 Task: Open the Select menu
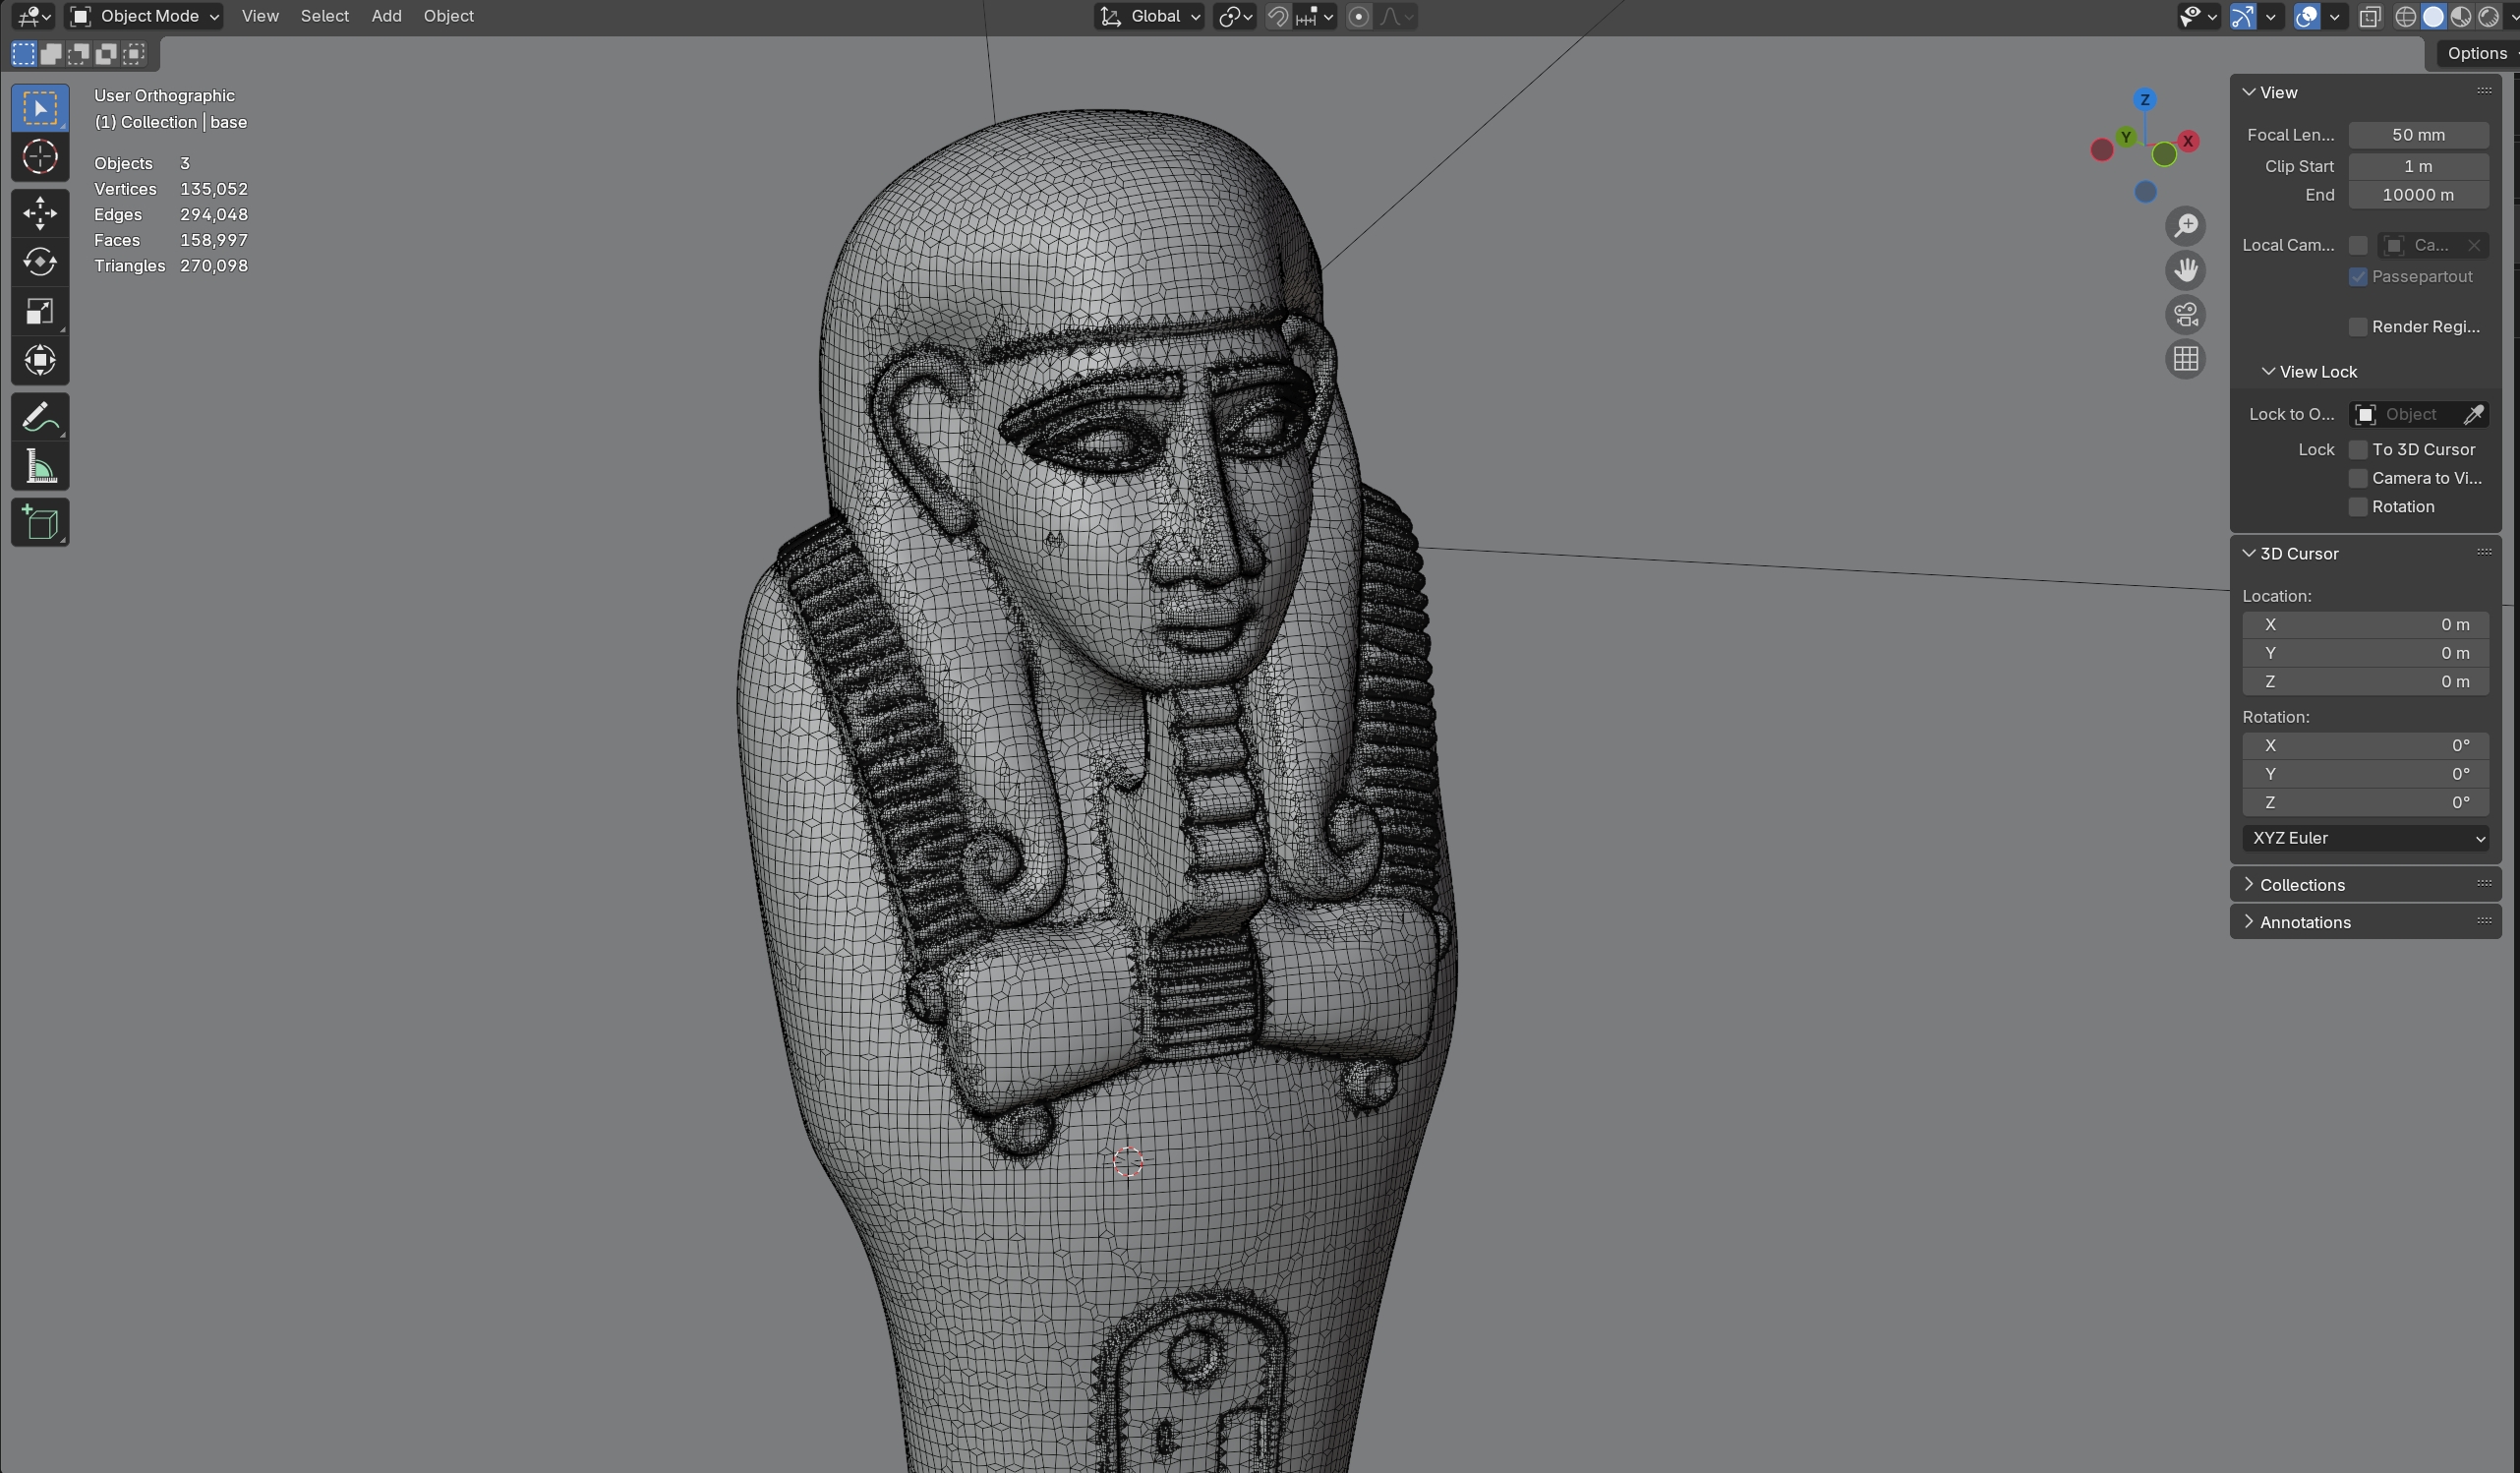[324, 16]
